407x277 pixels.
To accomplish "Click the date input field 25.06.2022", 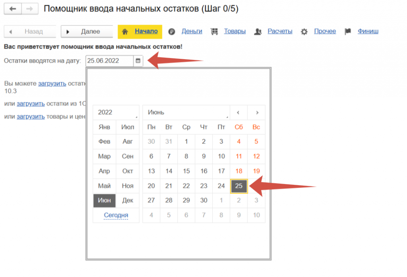I will [x=109, y=61].
